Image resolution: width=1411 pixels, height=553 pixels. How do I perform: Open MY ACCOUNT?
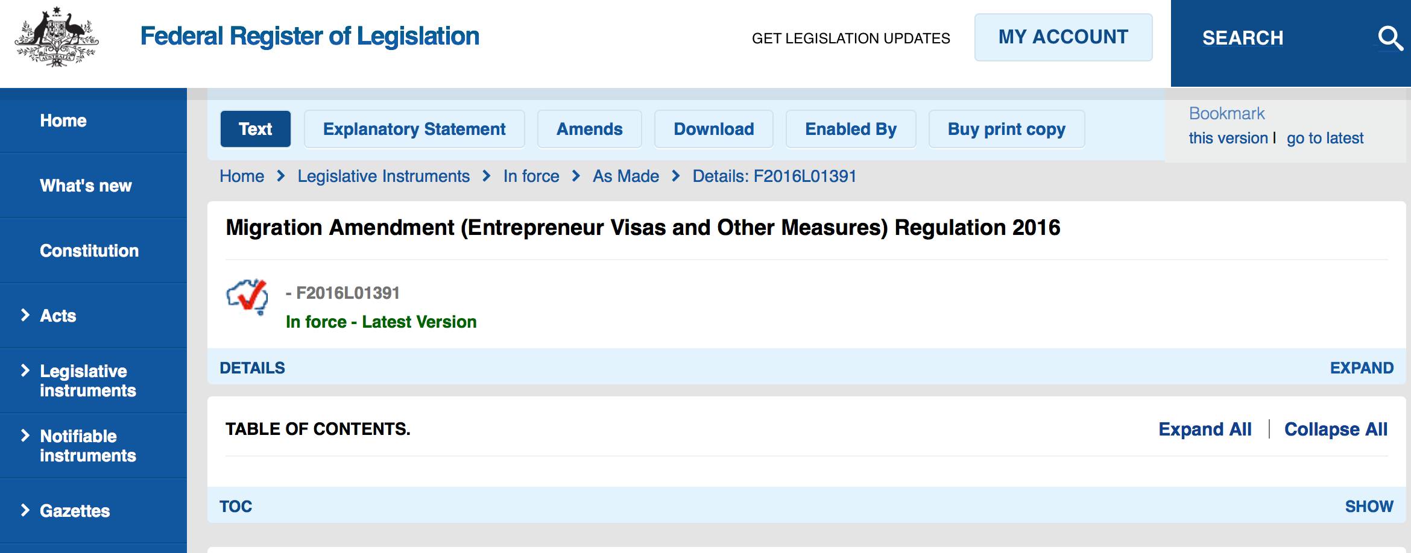[1063, 37]
